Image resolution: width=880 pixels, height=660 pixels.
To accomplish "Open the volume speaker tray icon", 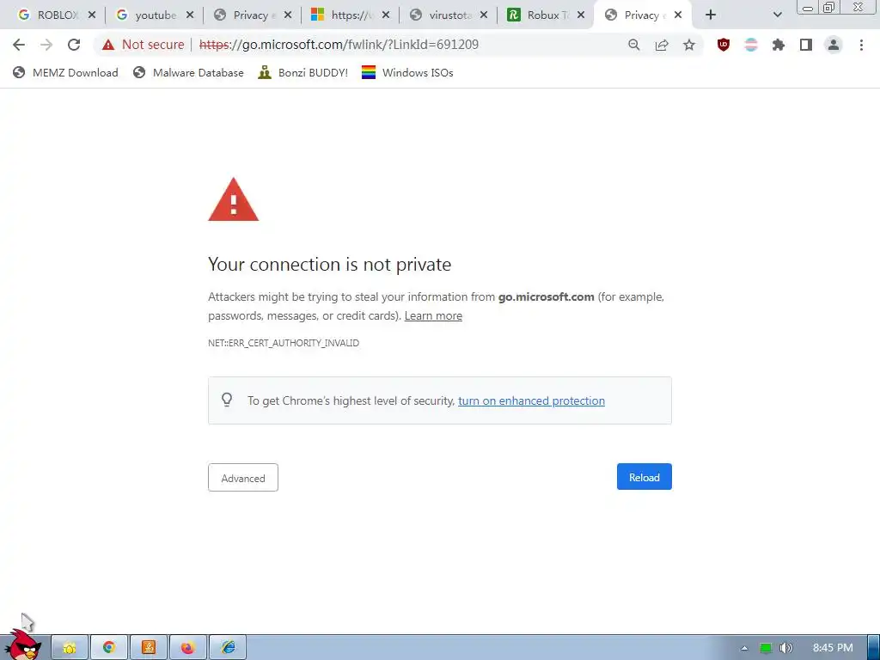I will 785,648.
